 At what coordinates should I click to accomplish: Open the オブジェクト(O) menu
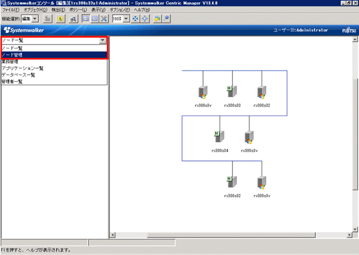[x=36, y=10]
